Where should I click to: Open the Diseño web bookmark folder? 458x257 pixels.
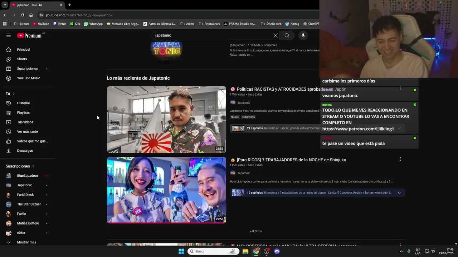tap(271, 24)
